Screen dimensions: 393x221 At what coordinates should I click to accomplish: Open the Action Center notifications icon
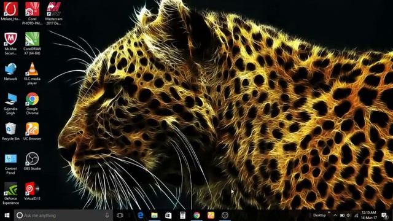point(384,215)
